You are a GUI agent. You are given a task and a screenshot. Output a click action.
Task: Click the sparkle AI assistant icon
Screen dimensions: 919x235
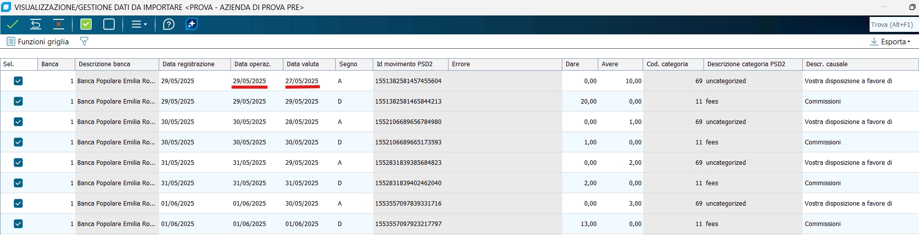192,24
